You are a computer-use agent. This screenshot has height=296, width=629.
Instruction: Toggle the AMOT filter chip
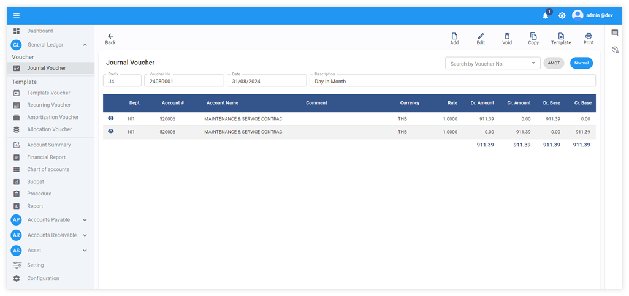pyautogui.click(x=554, y=63)
